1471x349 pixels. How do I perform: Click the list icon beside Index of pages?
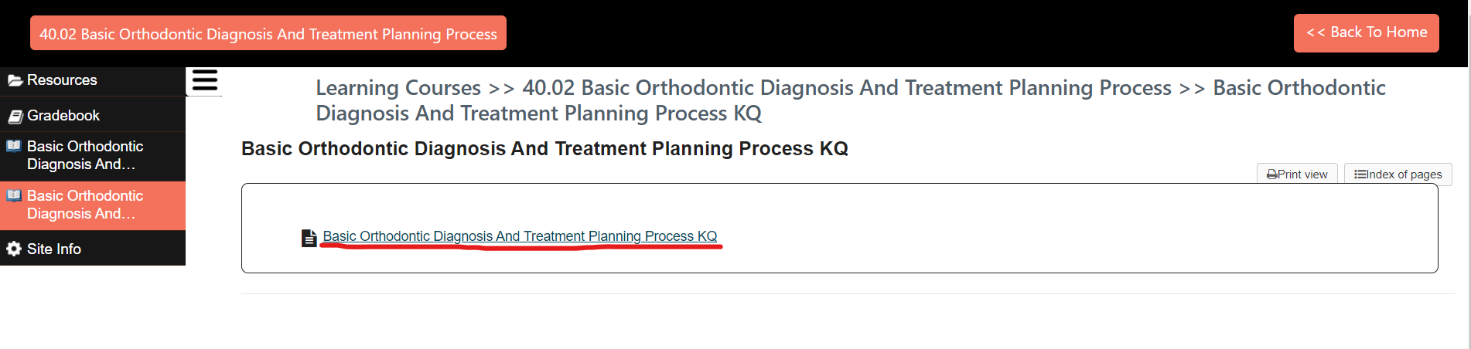tap(1360, 174)
